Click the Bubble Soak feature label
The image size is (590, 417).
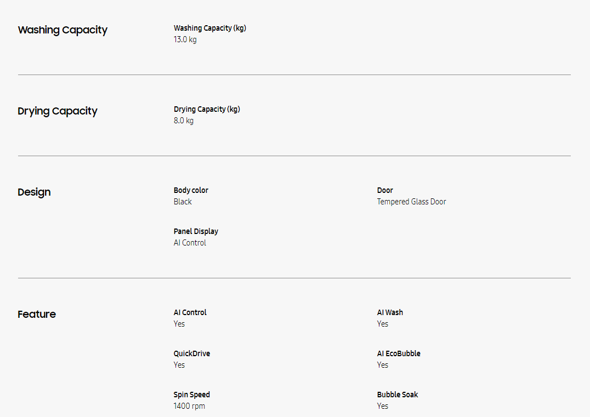coord(398,395)
